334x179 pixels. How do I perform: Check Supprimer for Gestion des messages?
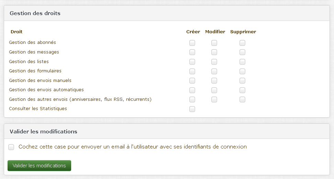(x=242, y=52)
